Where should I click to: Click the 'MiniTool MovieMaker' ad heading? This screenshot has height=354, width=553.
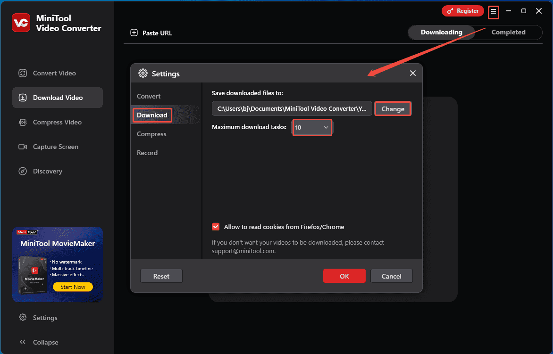58,243
